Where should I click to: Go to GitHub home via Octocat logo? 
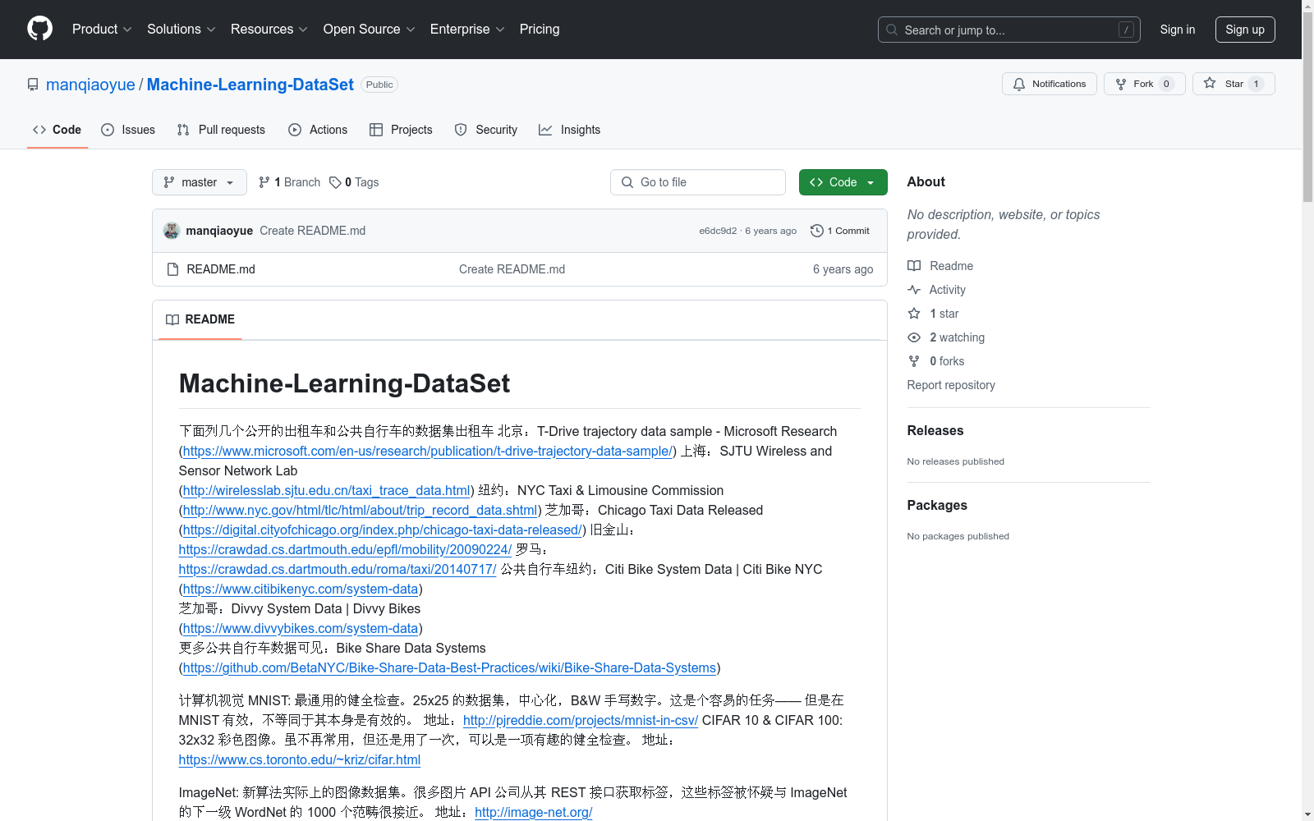[x=39, y=29]
